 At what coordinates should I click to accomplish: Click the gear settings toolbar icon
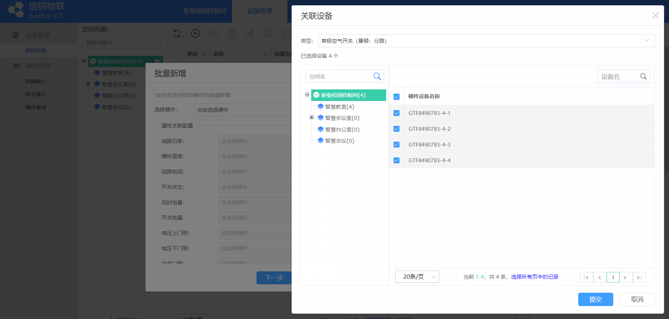[x=269, y=34]
